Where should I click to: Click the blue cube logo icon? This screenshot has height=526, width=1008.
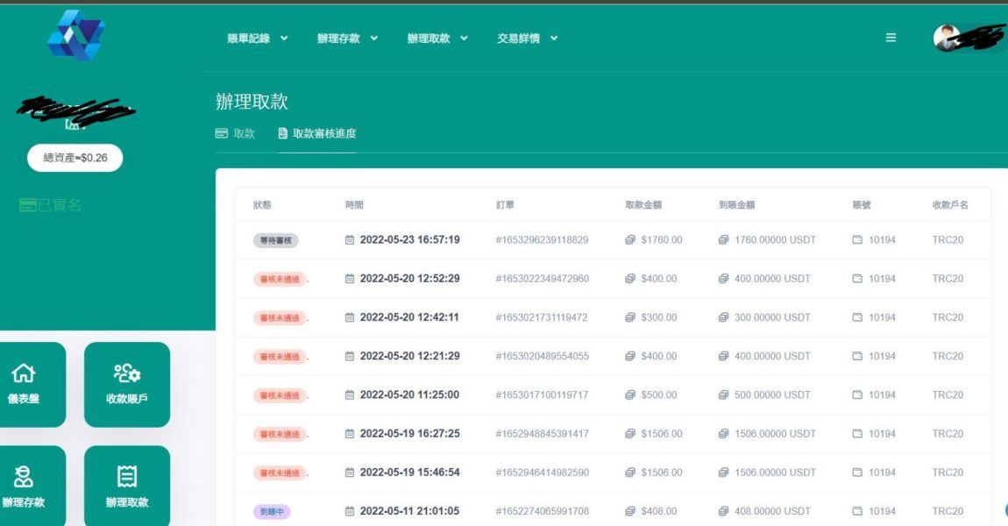click(76, 36)
